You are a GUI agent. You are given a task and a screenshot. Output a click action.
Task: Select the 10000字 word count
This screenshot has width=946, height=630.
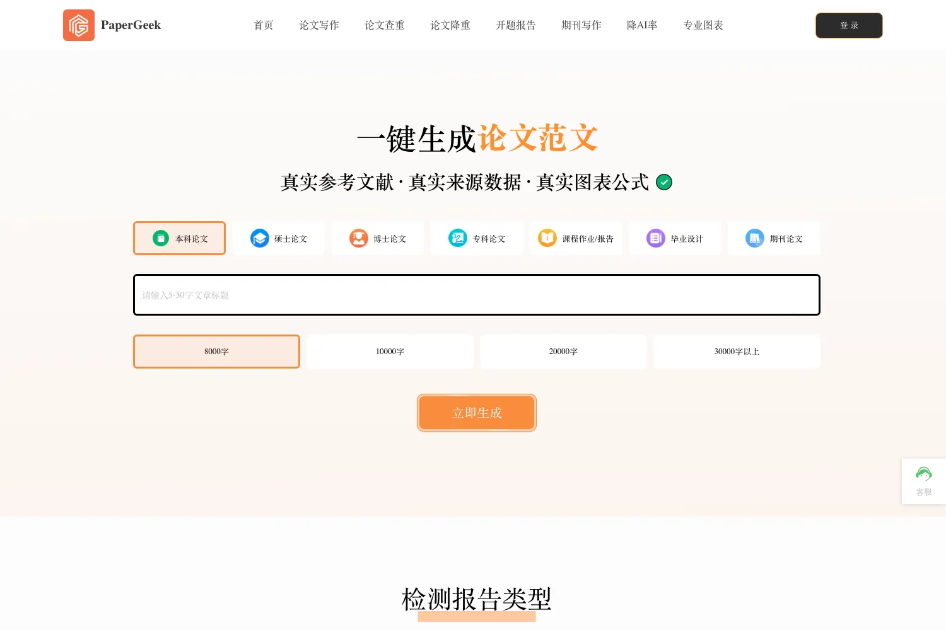tap(390, 352)
